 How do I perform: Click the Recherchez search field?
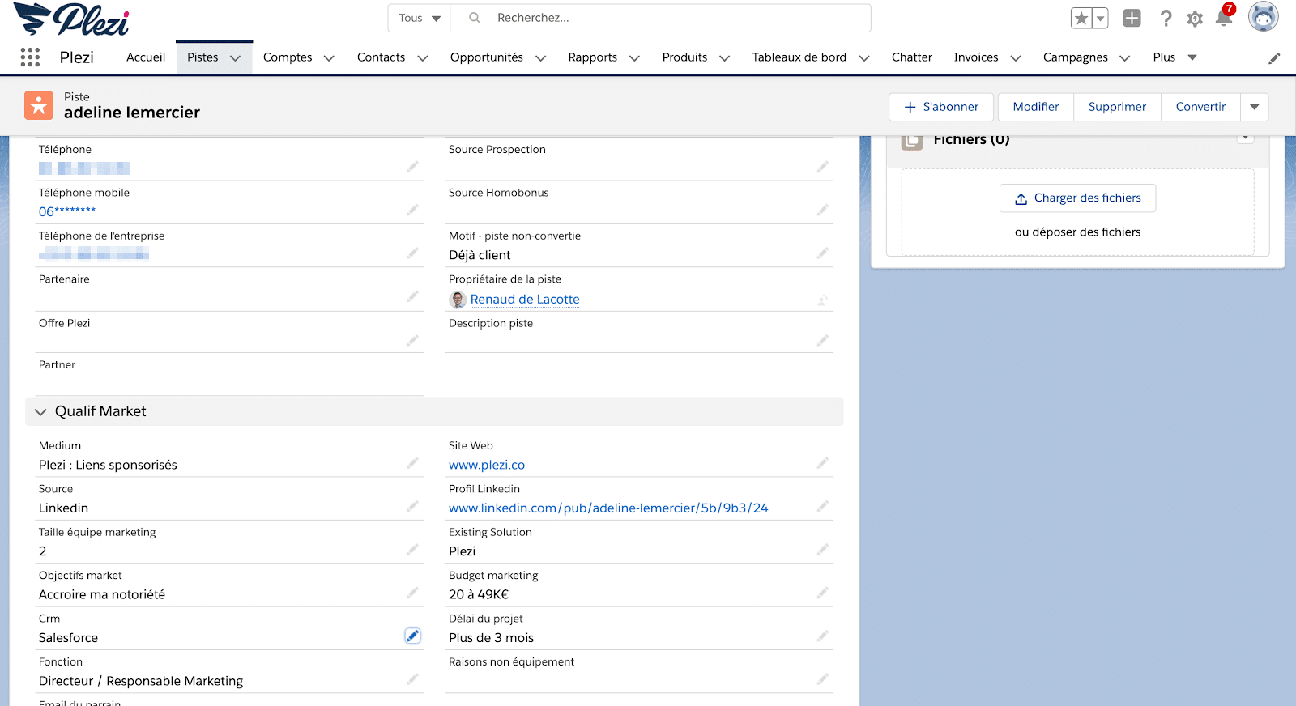point(660,18)
